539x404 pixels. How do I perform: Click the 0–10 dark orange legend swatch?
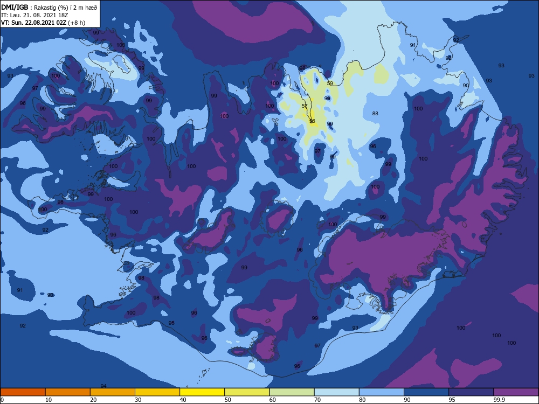click(x=23, y=392)
